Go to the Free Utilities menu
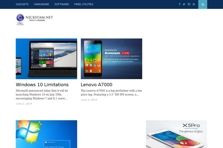 pos(84,4)
